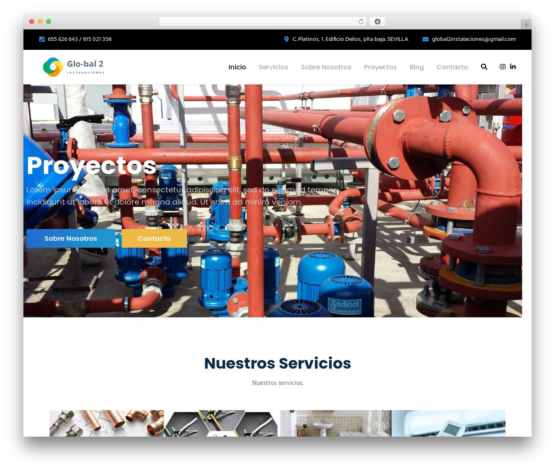Viewport: 555px width, 470px height.
Task: Click the location pin icon
Action: click(x=286, y=39)
